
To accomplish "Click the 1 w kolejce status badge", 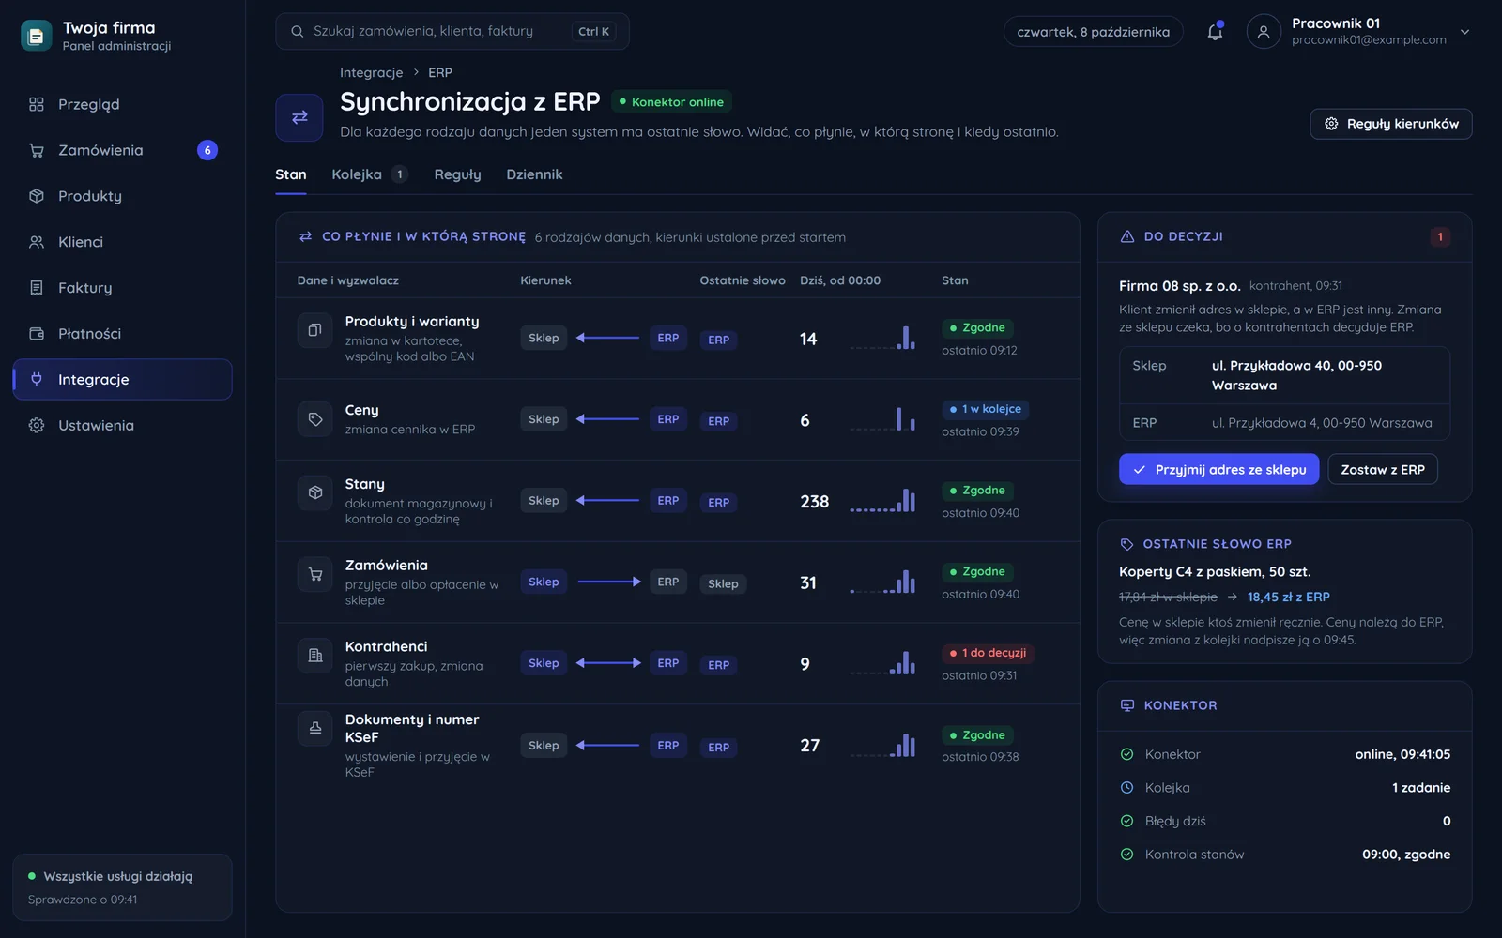I will click(x=986, y=409).
